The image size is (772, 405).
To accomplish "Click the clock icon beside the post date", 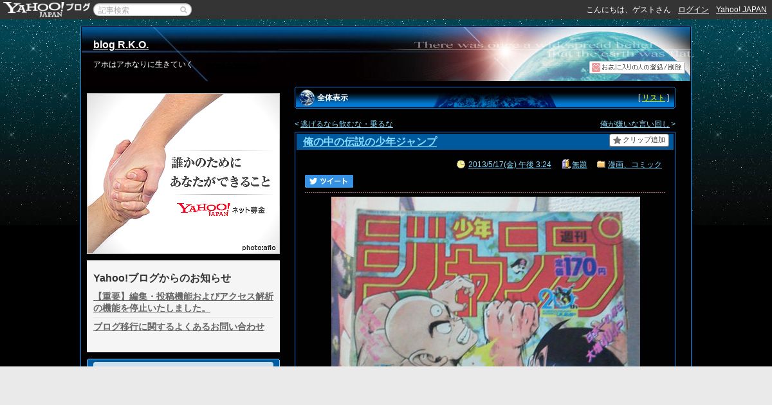I will point(461,165).
